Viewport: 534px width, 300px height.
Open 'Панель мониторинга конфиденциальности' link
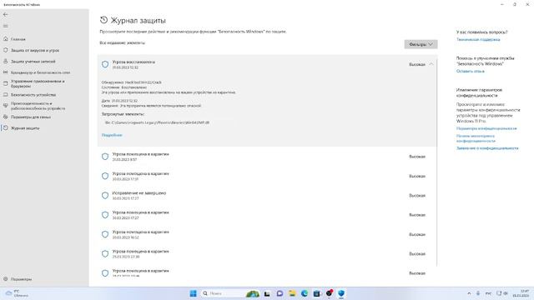(x=476, y=138)
